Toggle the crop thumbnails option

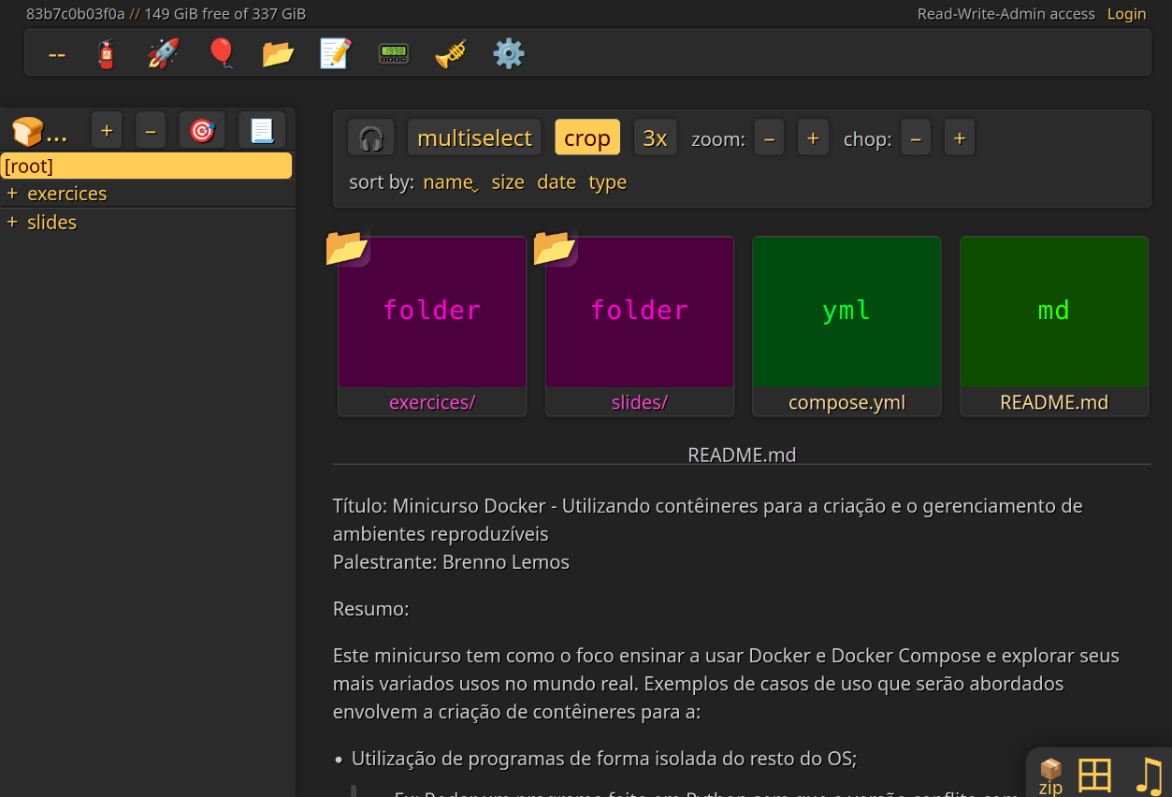tap(586, 138)
